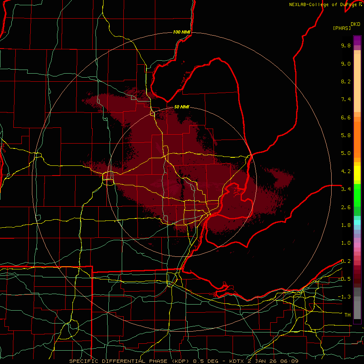Screen dimensions: 364x364
Task: Click the 9.0 legend value
Action: coord(346,63)
